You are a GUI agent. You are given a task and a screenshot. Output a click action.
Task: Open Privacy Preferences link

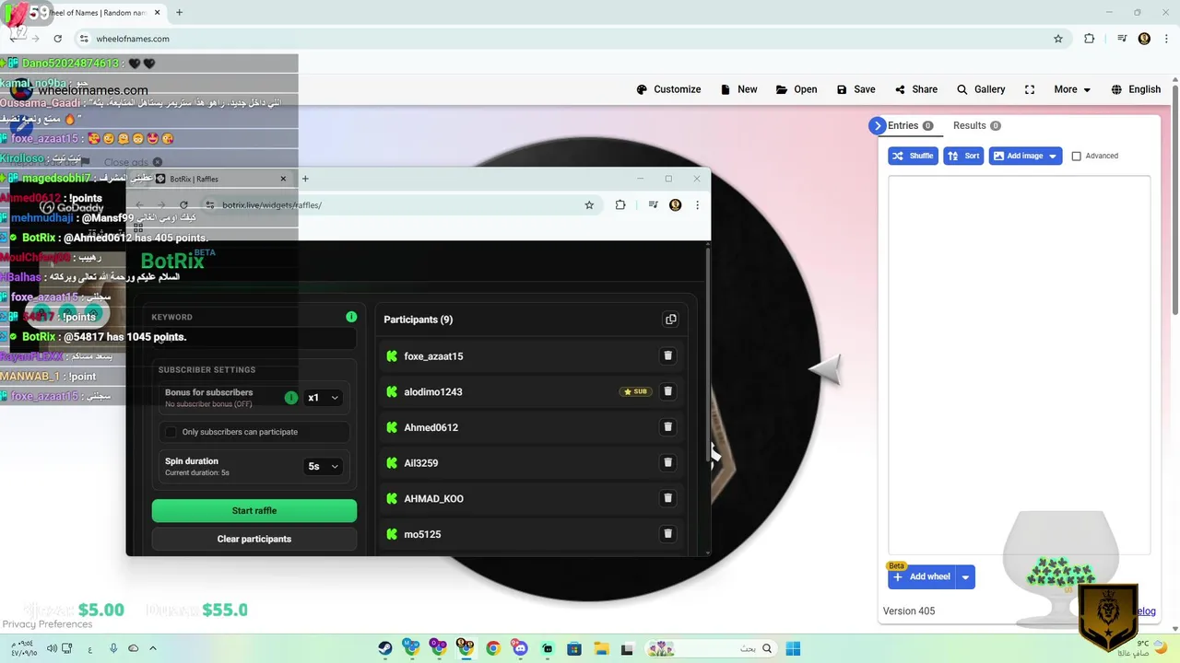pyautogui.click(x=47, y=624)
